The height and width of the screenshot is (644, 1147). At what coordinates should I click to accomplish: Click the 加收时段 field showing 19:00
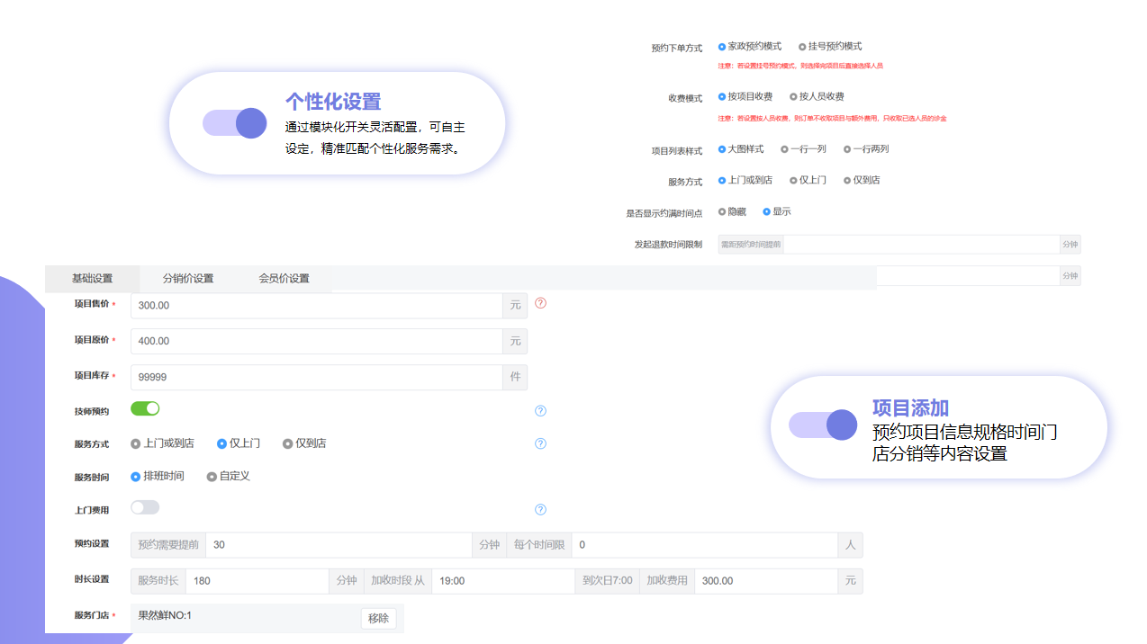pyautogui.click(x=502, y=581)
